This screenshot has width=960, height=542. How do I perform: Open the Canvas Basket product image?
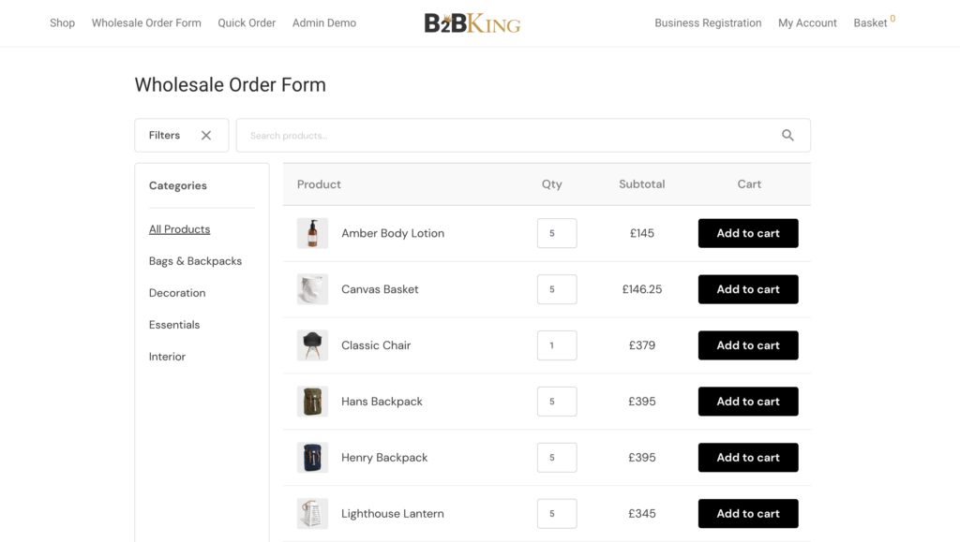[312, 289]
